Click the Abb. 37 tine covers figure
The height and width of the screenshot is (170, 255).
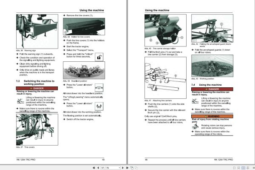37,130
